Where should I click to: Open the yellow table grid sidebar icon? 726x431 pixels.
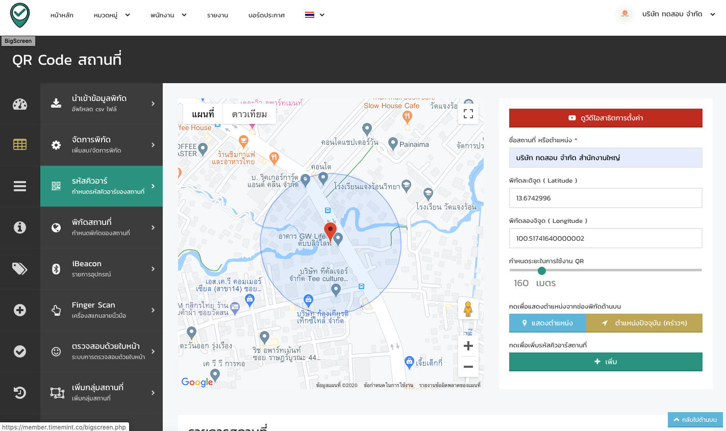[20, 145]
